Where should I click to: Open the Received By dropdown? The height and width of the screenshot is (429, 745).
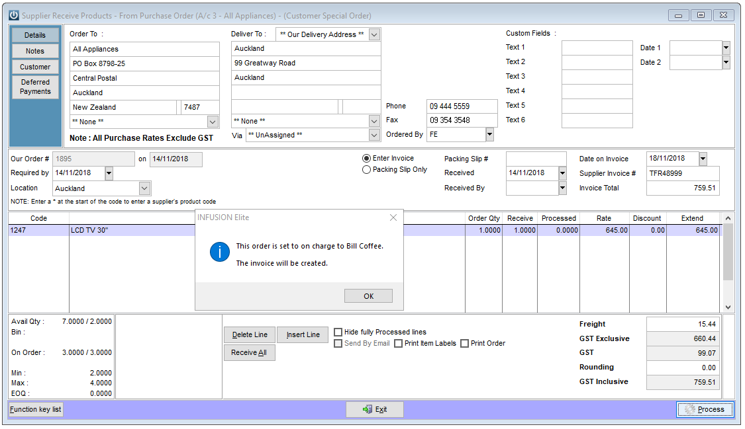(x=562, y=188)
